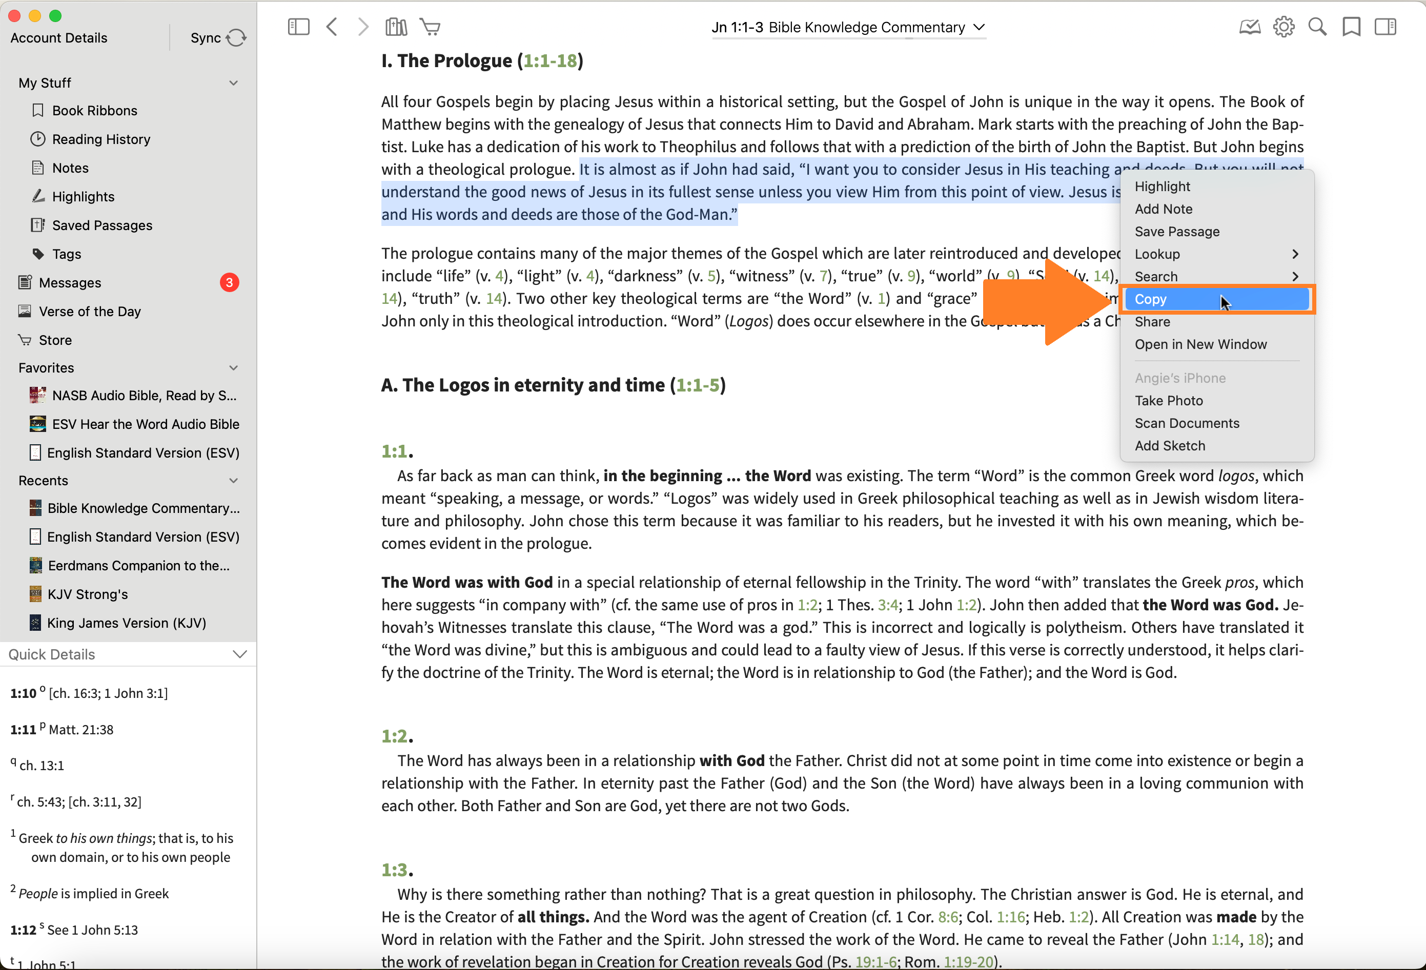Click the magnifying glass search icon
1426x970 pixels.
tap(1317, 27)
